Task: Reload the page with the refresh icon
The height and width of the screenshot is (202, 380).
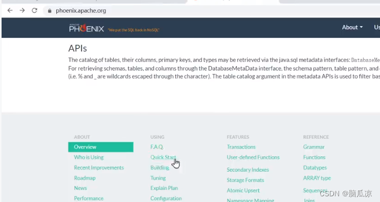Action: click(35, 10)
